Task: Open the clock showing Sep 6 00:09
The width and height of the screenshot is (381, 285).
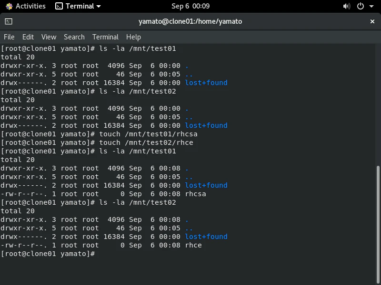Action: pyautogui.click(x=190, y=6)
